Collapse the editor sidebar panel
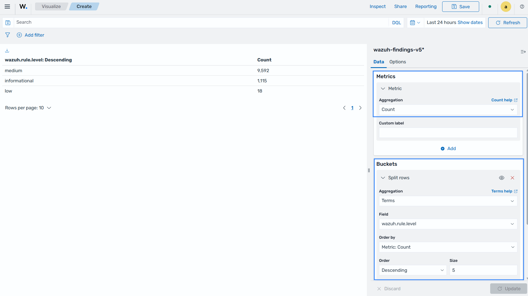This screenshot has width=528, height=296. (x=523, y=52)
